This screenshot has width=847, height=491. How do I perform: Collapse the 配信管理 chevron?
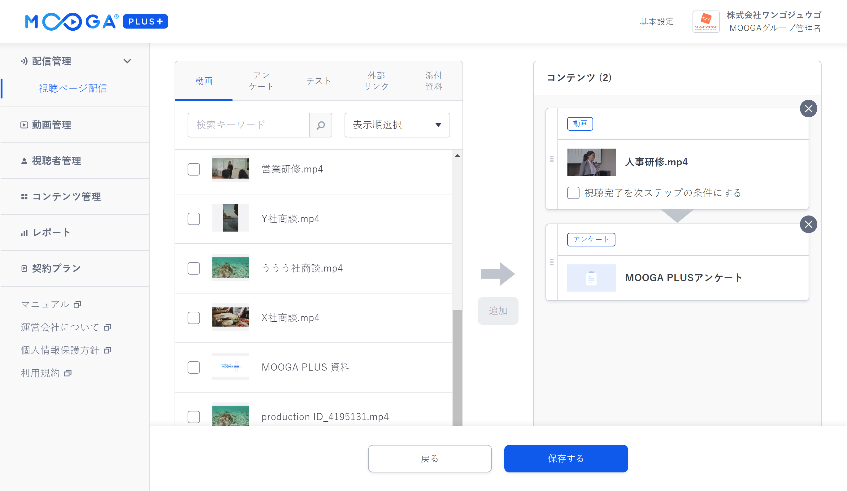(127, 61)
